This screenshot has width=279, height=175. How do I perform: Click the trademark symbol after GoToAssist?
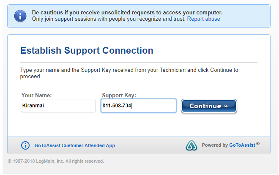click(258, 144)
